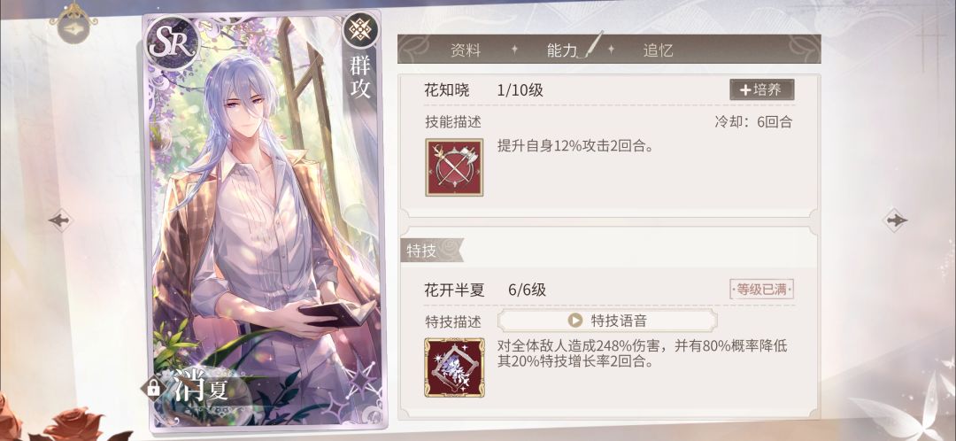Click the 冷却：6回合 cooldown text
The image size is (956, 441).
(753, 121)
